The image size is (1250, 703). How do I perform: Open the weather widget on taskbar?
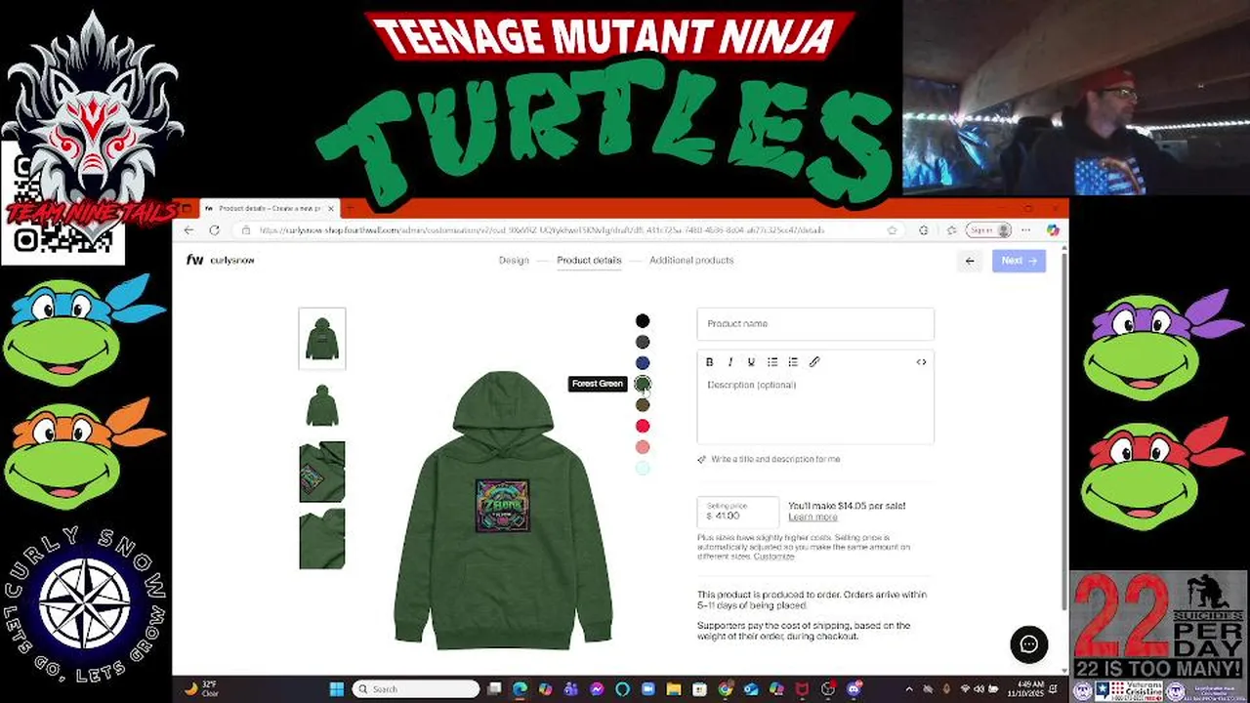coord(200,688)
